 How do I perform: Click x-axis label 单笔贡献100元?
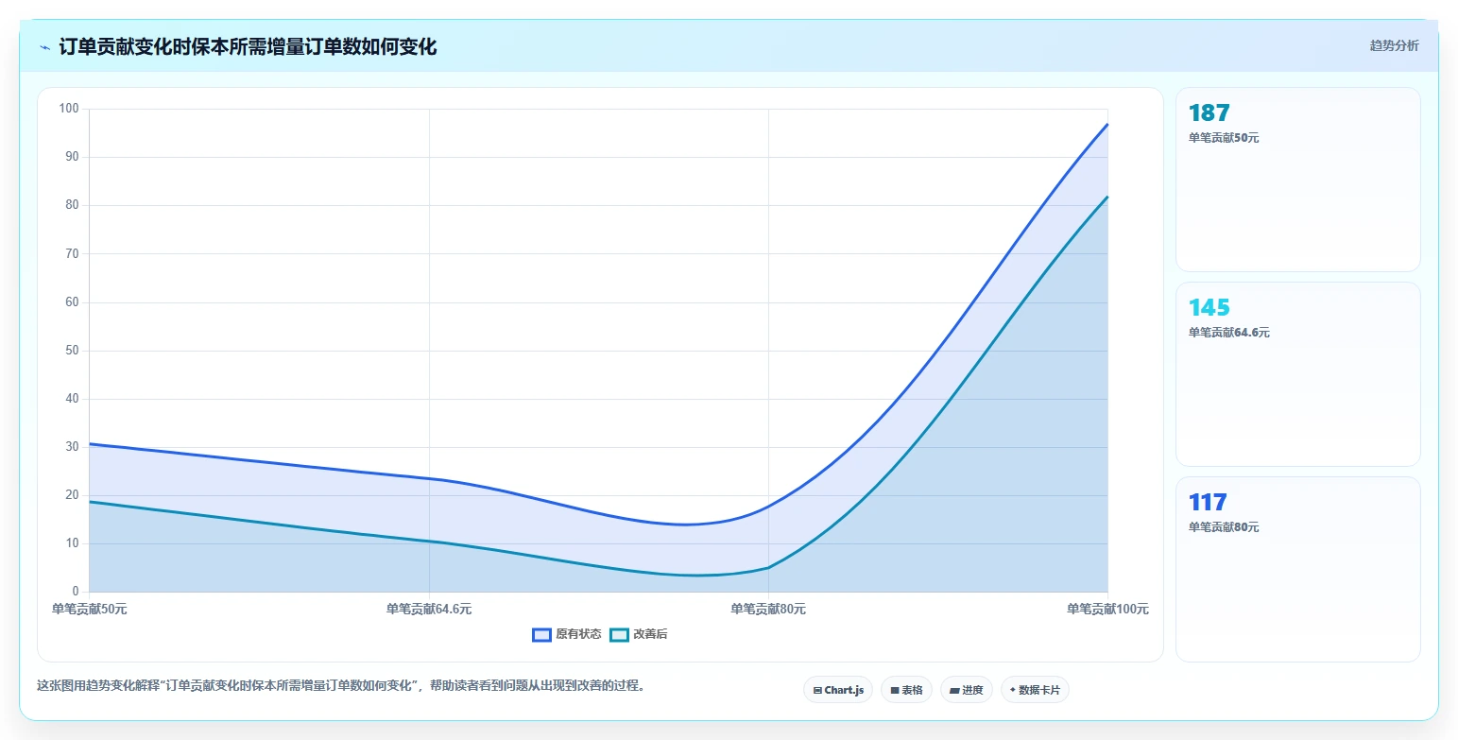point(1107,610)
